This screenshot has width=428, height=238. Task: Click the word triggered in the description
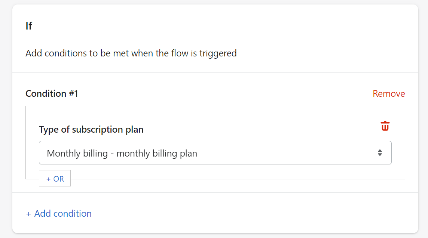(x=218, y=53)
